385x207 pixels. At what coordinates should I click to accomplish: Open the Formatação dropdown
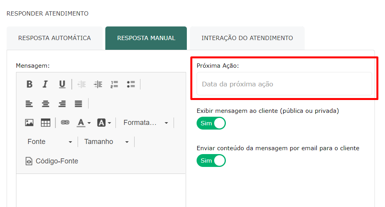coord(145,123)
